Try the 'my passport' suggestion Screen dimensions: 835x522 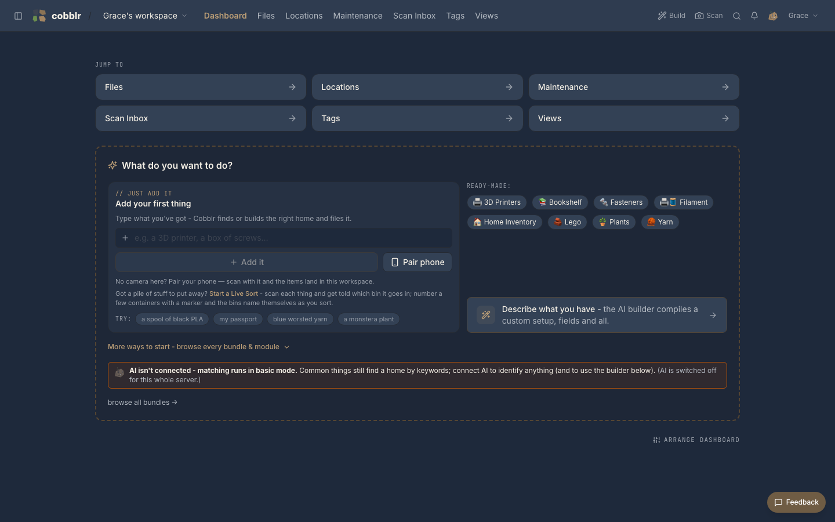(238, 319)
